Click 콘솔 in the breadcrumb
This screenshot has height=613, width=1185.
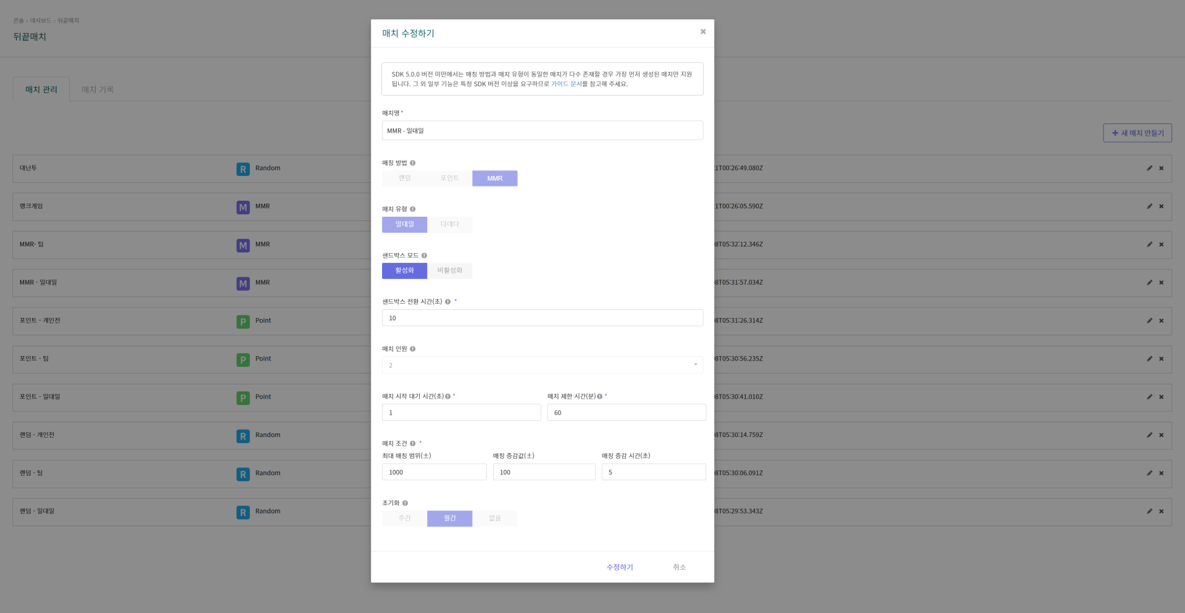[x=19, y=20]
